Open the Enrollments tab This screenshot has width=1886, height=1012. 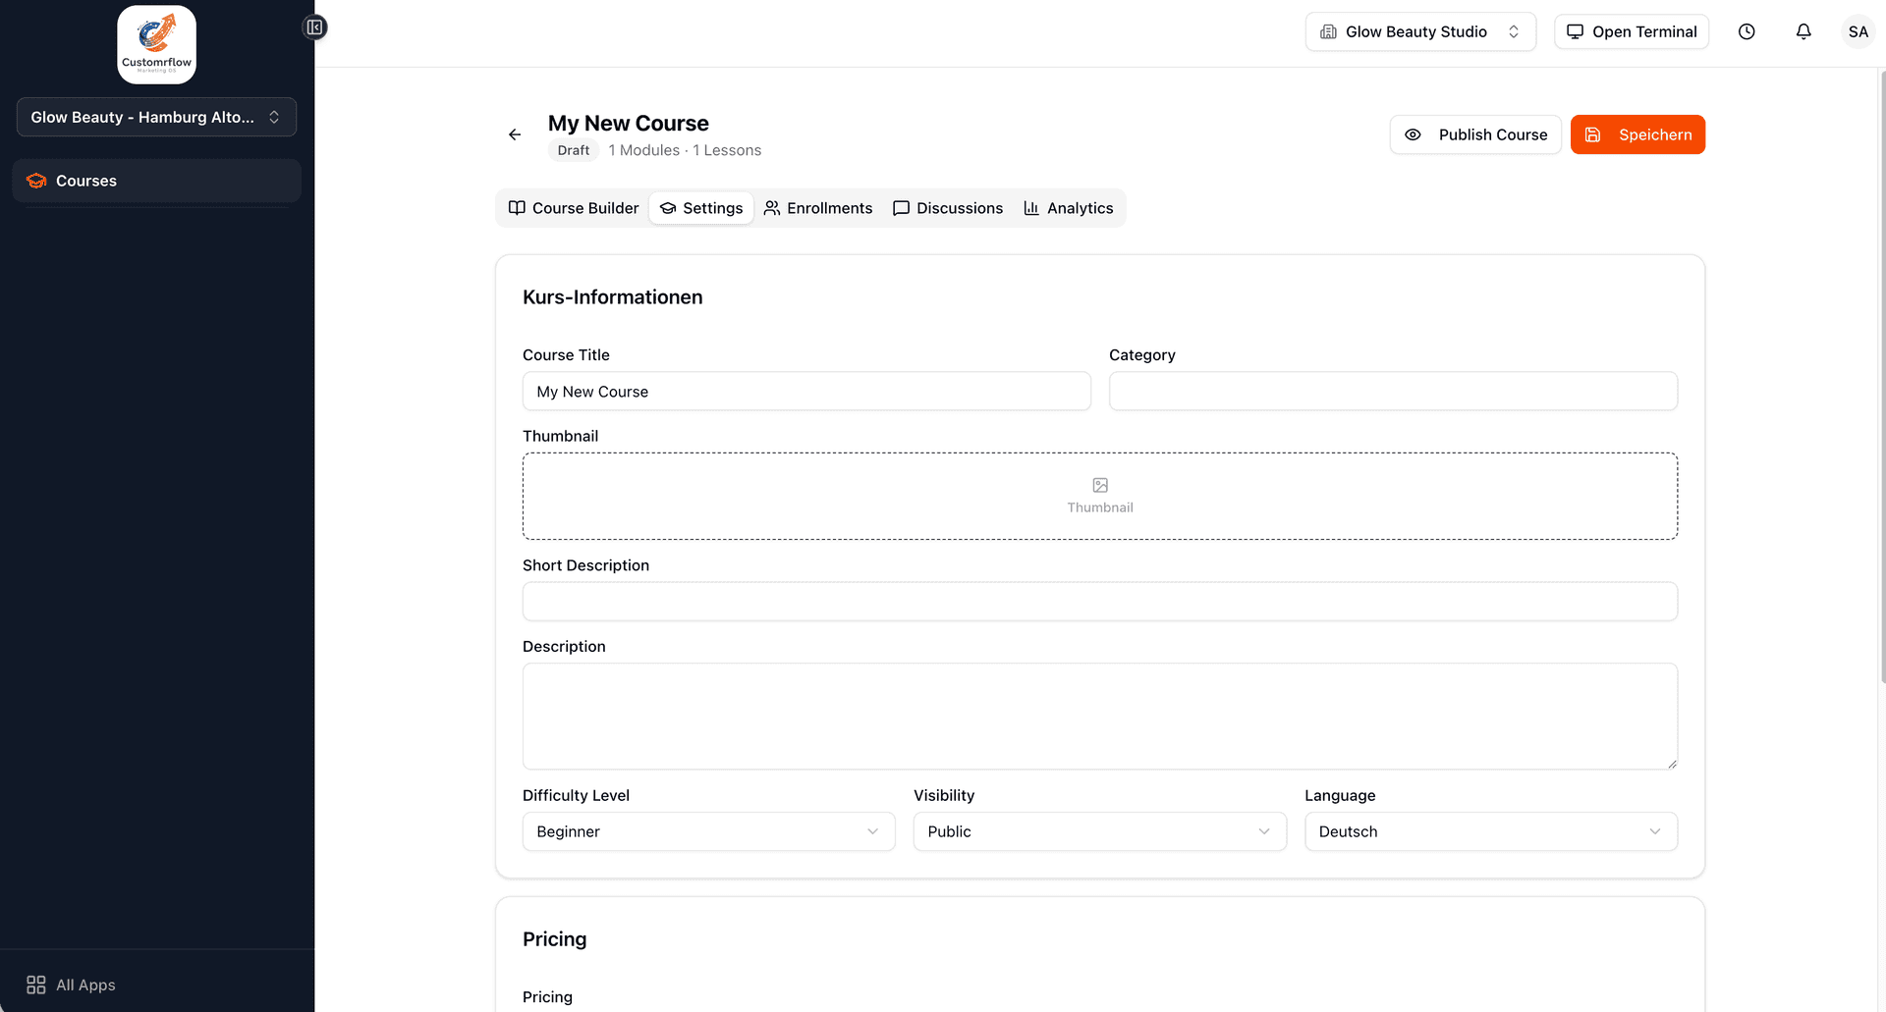pos(818,208)
